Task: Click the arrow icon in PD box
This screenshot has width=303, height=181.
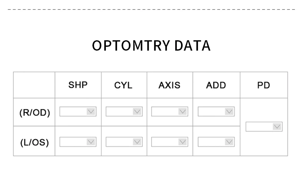Action: (277, 127)
